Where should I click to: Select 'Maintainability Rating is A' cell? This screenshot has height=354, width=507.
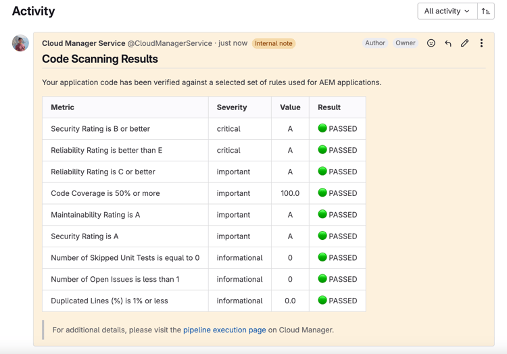click(126, 215)
